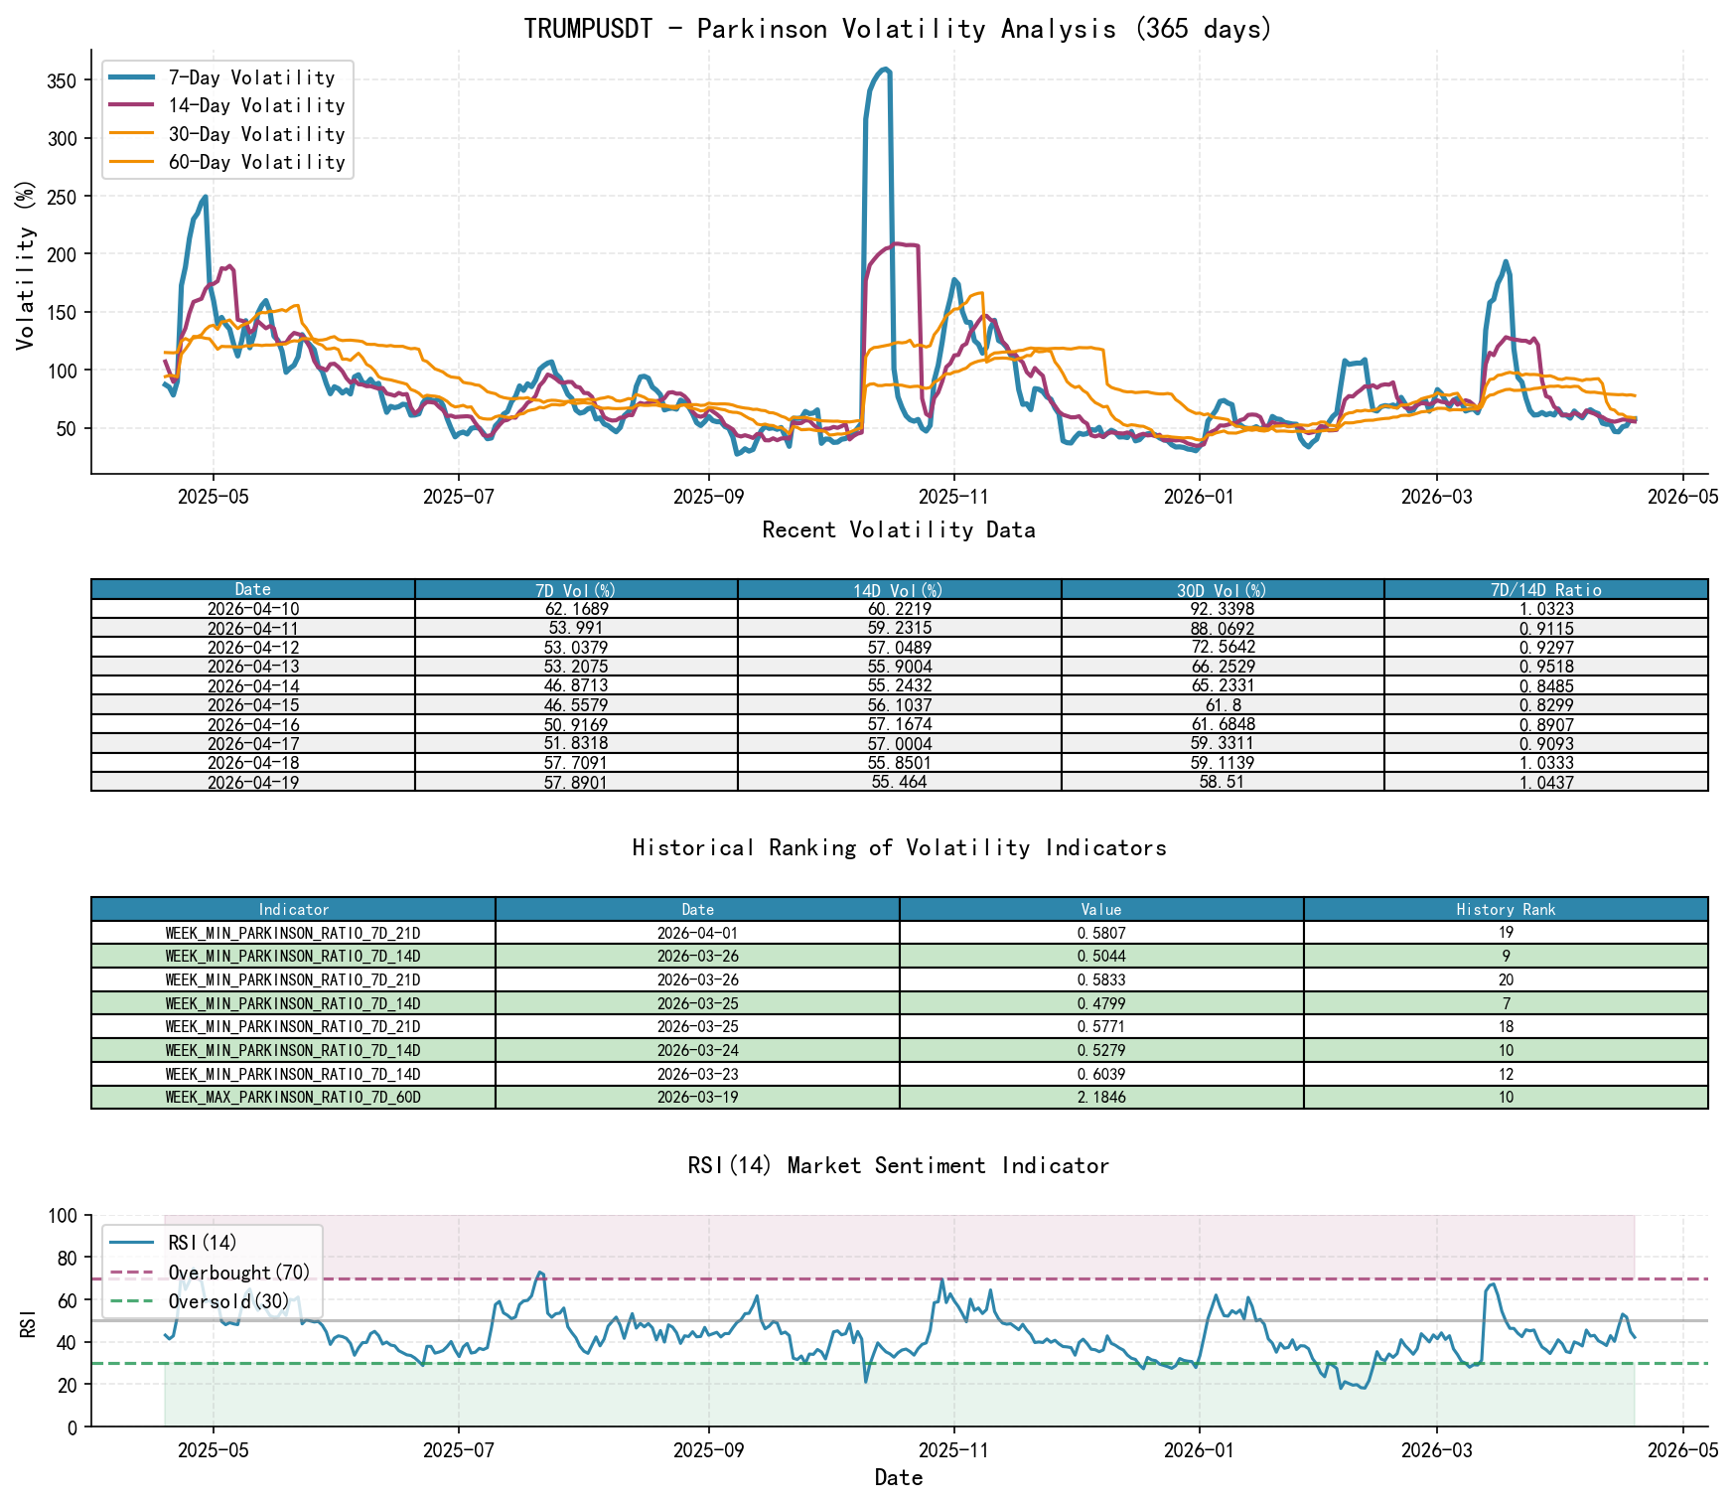The height and width of the screenshot is (1503, 1734).
Task: Click the Indicator column header
Action: click(x=293, y=909)
